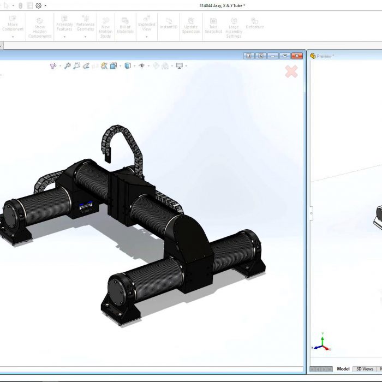This screenshot has width=382, height=382.
Task: Click the tile windows right button
Action: coord(261,56)
